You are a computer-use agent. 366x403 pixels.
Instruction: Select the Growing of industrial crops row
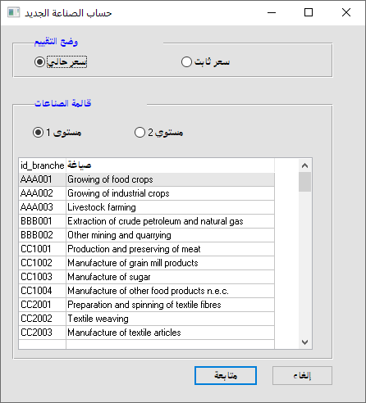147,193
